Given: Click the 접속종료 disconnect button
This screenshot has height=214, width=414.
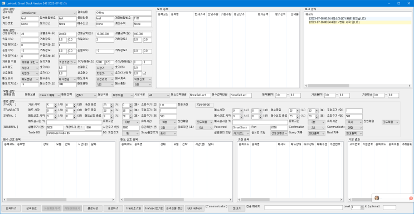Looking at the screenshot, I should (31, 208).
